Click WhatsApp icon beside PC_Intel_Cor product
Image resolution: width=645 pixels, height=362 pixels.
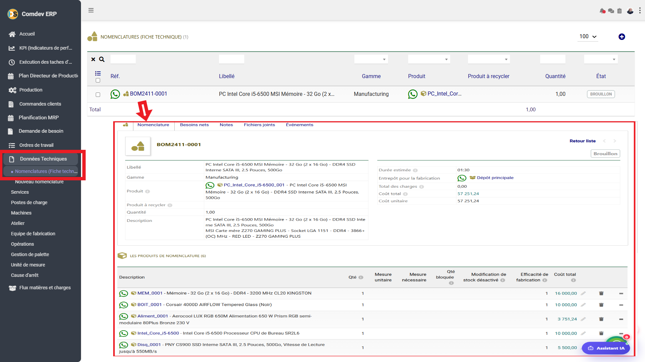(x=413, y=94)
